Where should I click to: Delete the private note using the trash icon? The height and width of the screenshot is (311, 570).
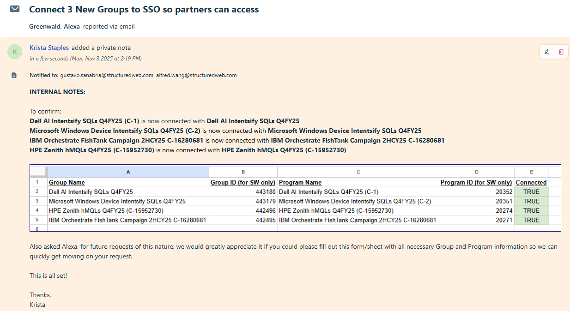click(x=561, y=52)
